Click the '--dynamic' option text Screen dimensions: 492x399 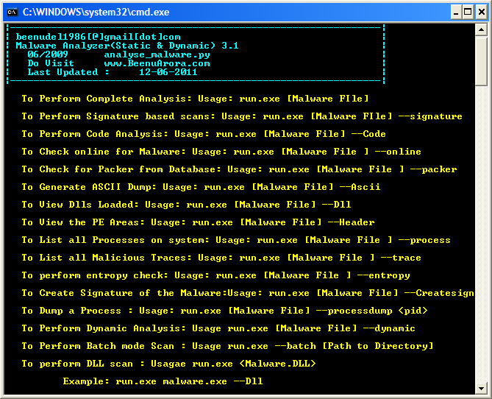coord(389,328)
